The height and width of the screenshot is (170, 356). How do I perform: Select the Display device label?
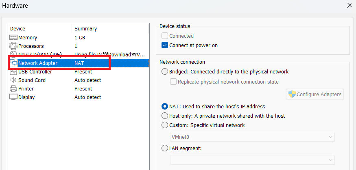click(26, 97)
